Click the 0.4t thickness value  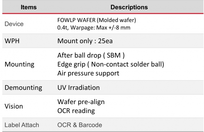click(x=63, y=28)
